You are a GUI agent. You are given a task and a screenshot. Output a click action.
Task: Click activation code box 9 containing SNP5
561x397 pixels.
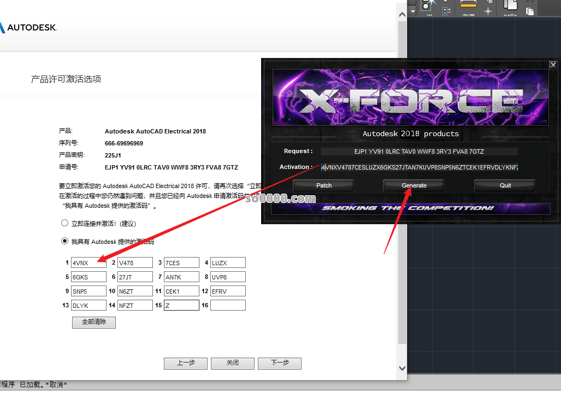[88, 291]
